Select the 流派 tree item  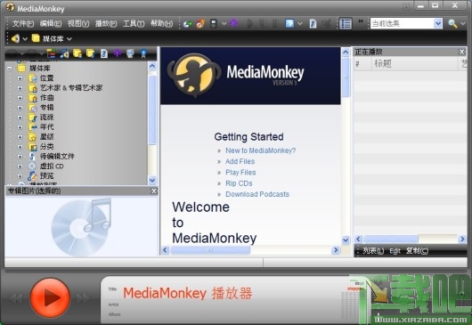(47, 118)
